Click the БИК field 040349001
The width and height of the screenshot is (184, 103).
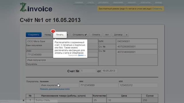137,41
